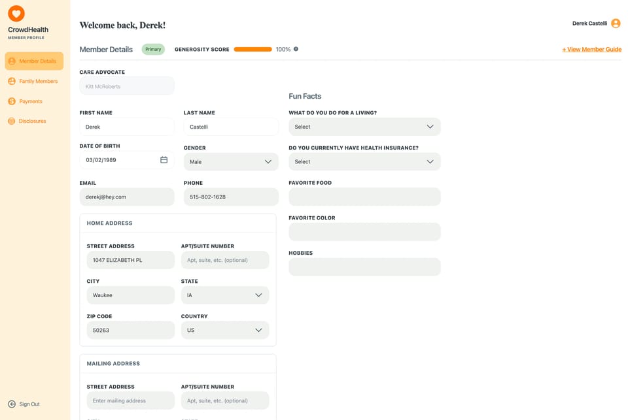The width and height of the screenshot is (628, 420).
Task: Click the home Apt/Suite Number field
Action: (224, 260)
